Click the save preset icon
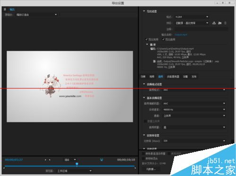This screenshot has height=176, width=236. pos(214,23)
